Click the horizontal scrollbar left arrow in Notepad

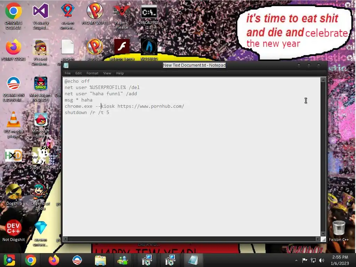pyautogui.click(x=65, y=239)
